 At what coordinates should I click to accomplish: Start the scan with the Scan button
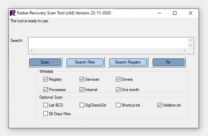(x=45, y=62)
